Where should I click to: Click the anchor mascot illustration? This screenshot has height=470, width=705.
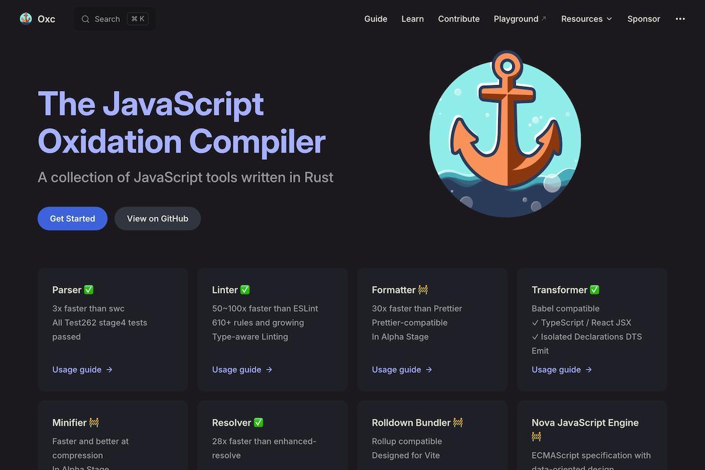(506, 134)
